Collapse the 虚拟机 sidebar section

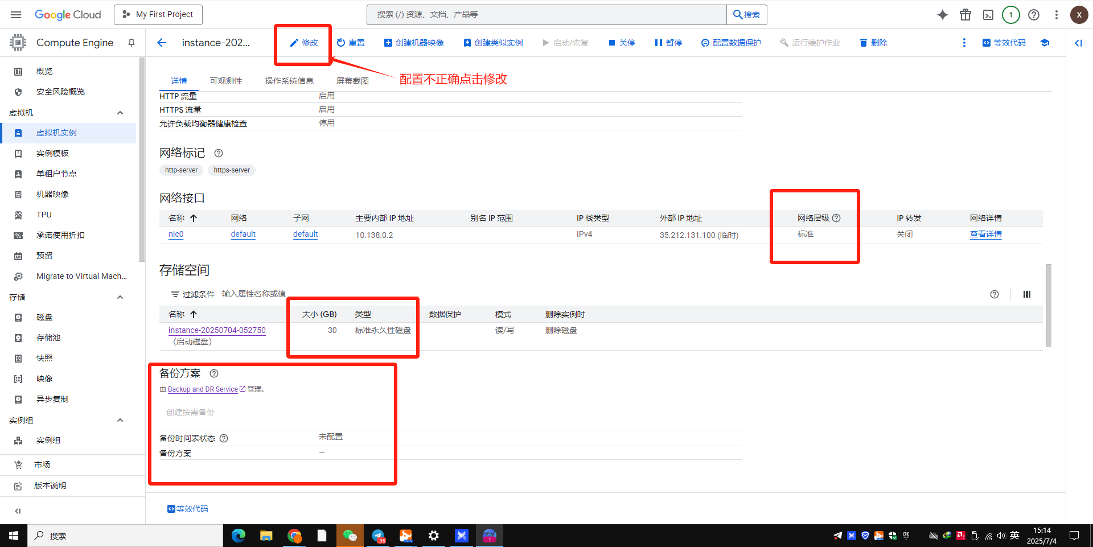click(x=120, y=113)
